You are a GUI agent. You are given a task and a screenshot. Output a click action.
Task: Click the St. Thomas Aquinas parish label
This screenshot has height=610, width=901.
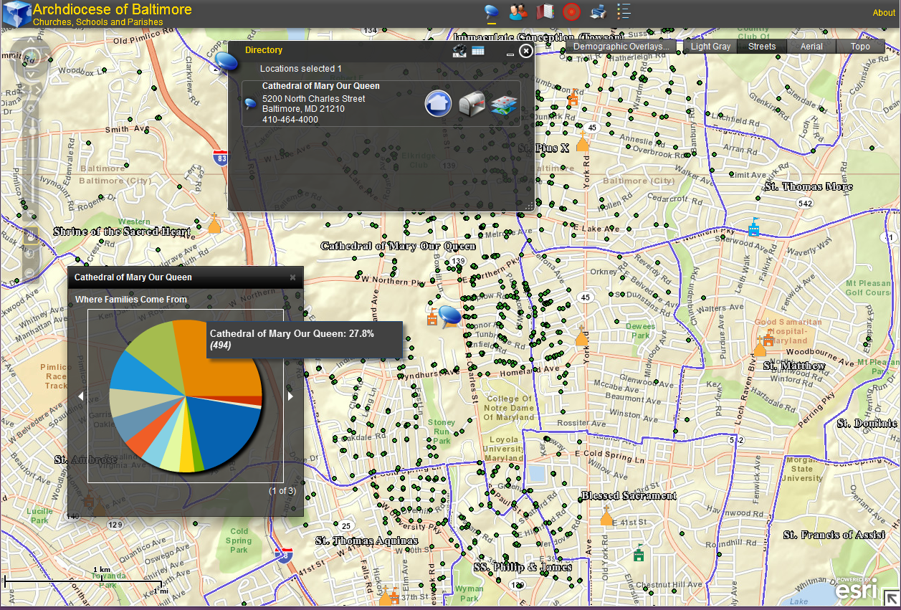(366, 540)
